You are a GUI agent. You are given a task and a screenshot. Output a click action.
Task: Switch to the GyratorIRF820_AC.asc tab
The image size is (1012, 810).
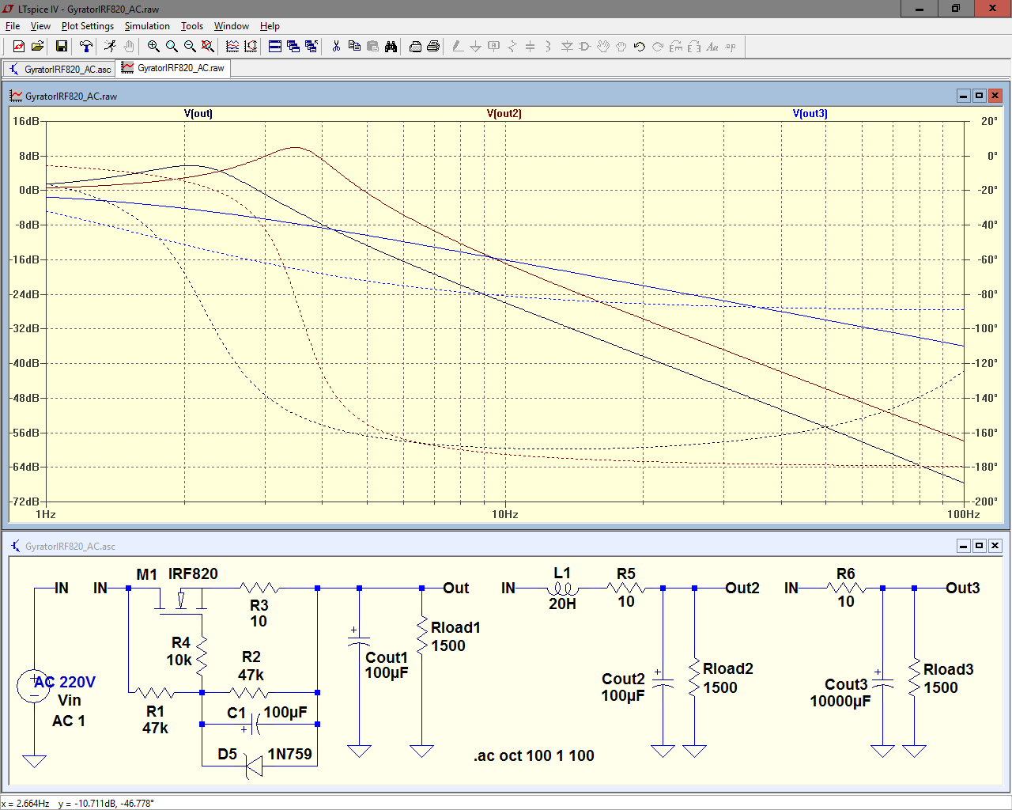[60, 69]
